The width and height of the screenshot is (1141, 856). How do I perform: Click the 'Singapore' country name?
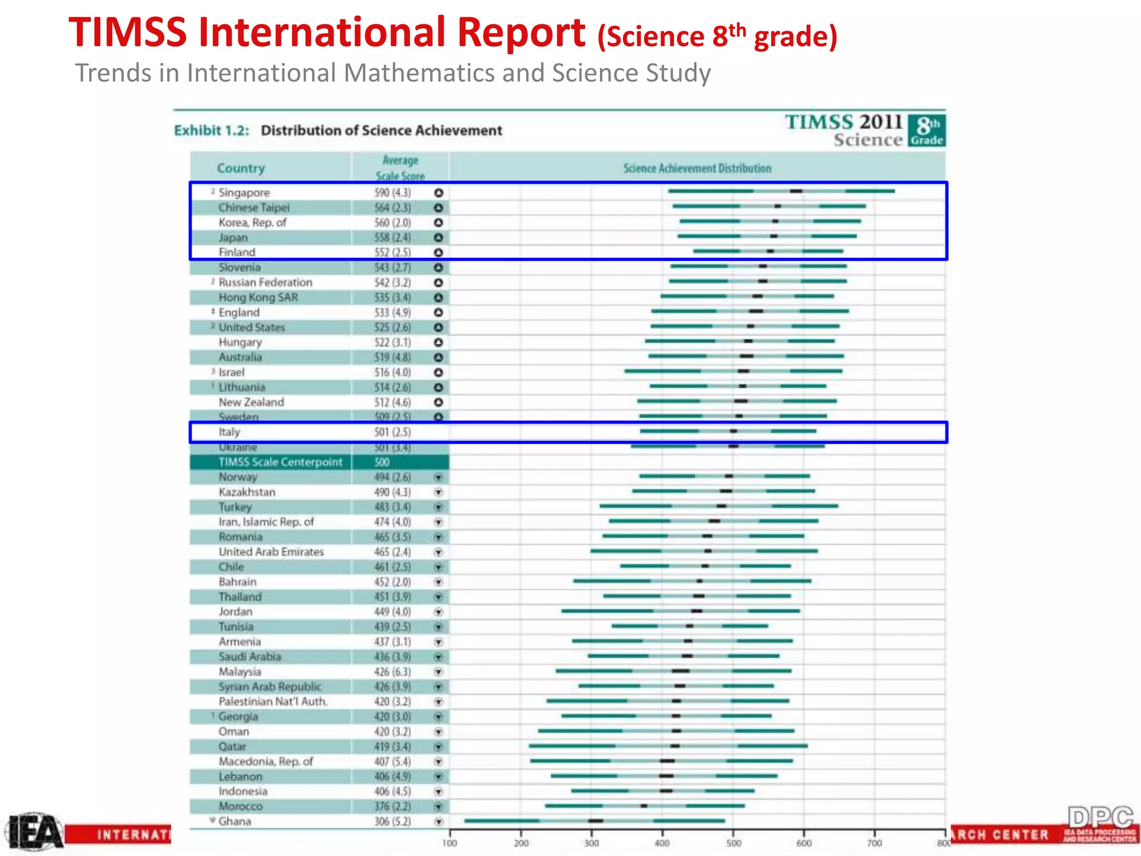click(x=244, y=193)
